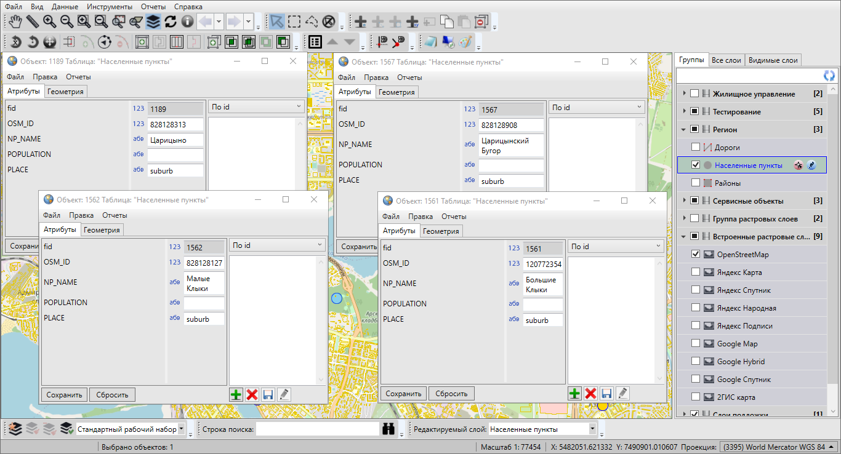Click the refresh map icon
The width and height of the screenshot is (841, 454).
coord(171,22)
